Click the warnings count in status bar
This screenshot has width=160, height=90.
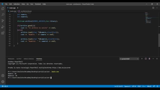point(6,86)
